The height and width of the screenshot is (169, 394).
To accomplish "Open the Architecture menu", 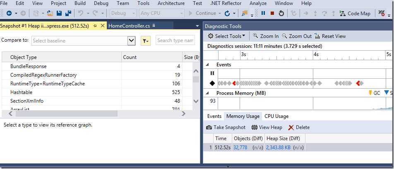I will pos(171,3).
